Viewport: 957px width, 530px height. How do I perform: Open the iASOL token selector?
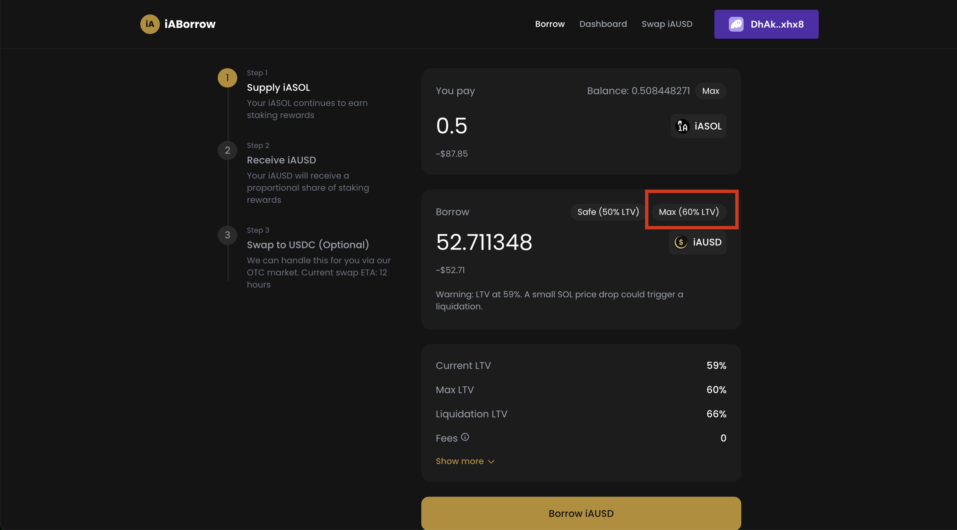pyautogui.click(x=698, y=126)
